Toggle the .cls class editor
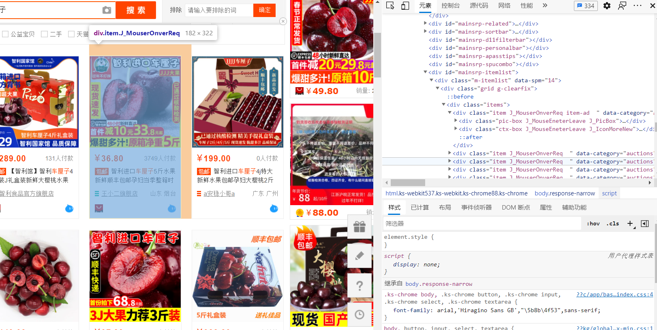The width and height of the screenshot is (657, 330). (612, 223)
